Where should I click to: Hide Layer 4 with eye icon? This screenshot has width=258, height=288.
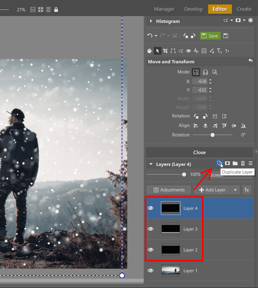(x=151, y=208)
